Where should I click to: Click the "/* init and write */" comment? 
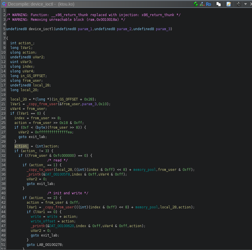click(x=68, y=193)
